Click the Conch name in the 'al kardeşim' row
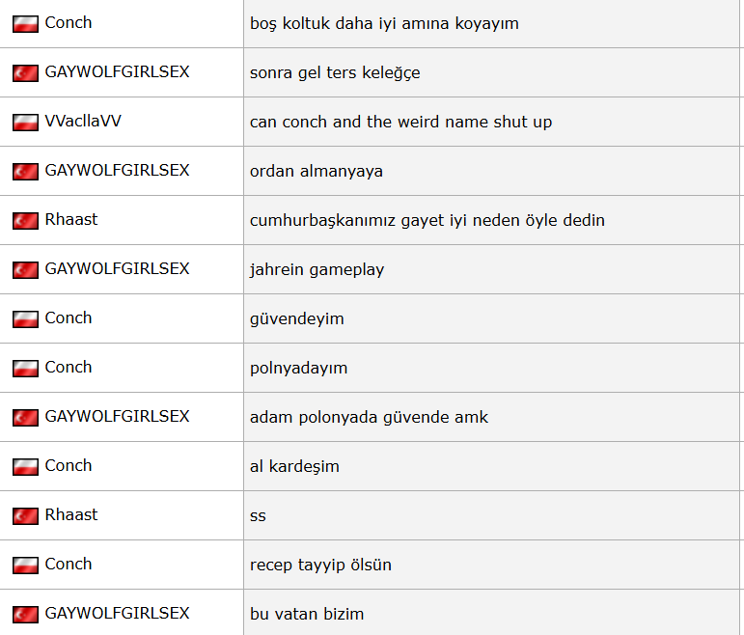The width and height of the screenshot is (744, 635). point(69,465)
